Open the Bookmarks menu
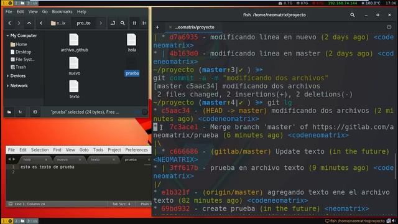 [x=62, y=12]
